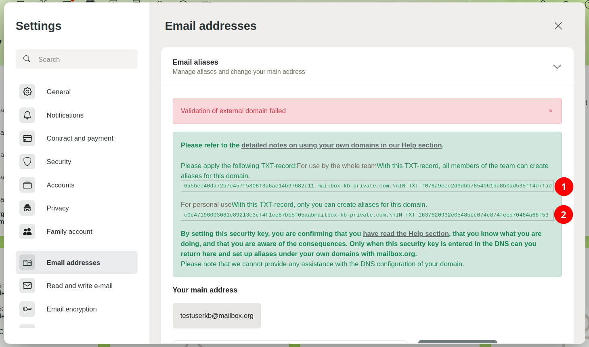Click the General gear icon

click(x=27, y=92)
